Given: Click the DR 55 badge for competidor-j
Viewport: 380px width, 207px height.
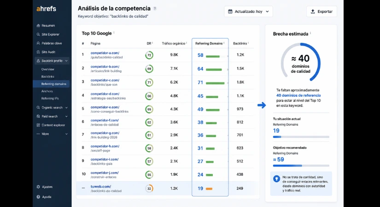Looking at the screenshot, I should pos(149,174).
